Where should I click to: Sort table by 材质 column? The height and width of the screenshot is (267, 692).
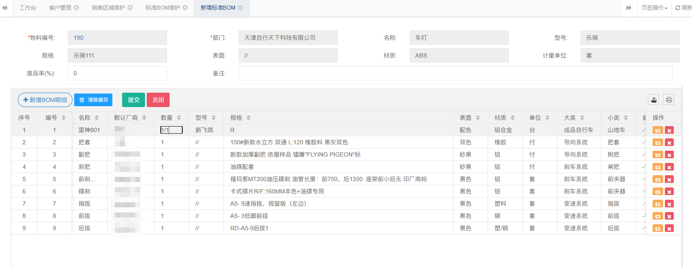click(x=513, y=118)
